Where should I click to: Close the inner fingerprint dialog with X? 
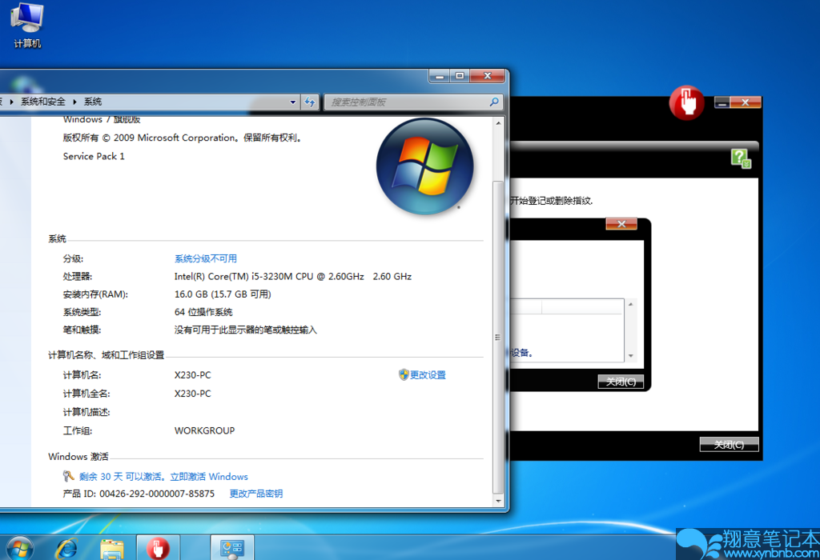[621, 223]
